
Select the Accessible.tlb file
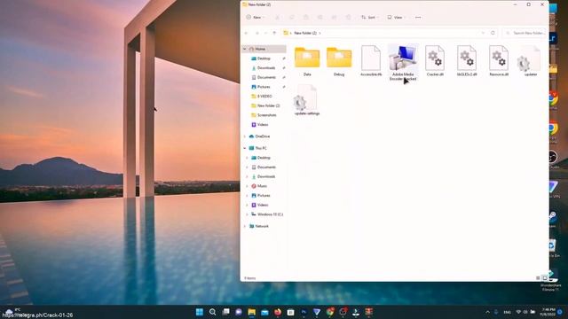pos(371,61)
